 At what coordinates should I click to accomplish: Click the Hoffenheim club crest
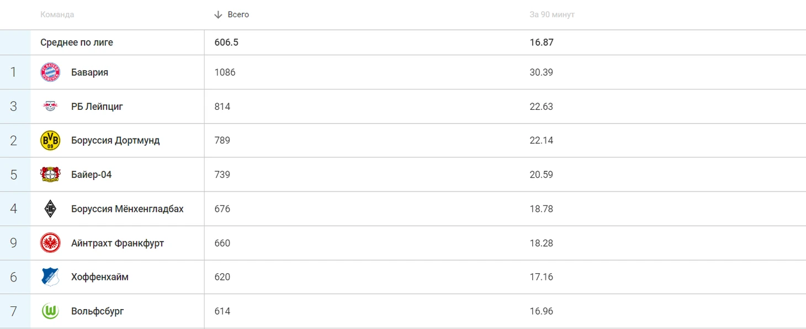(x=50, y=277)
